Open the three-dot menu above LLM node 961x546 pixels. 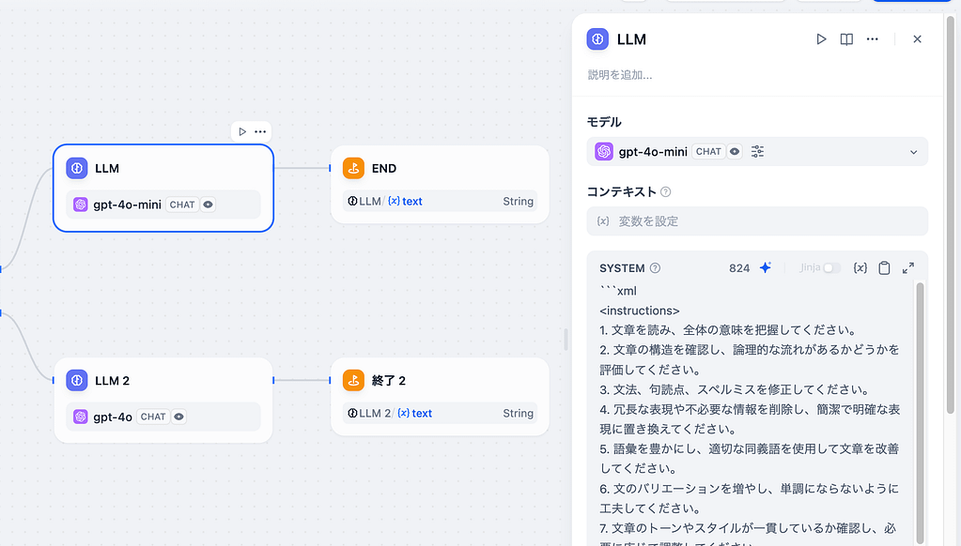coord(260,131)
